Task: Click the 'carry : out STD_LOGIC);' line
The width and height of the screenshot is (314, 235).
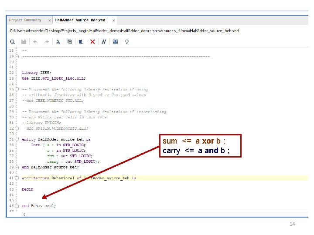Action: pos(73,161)
